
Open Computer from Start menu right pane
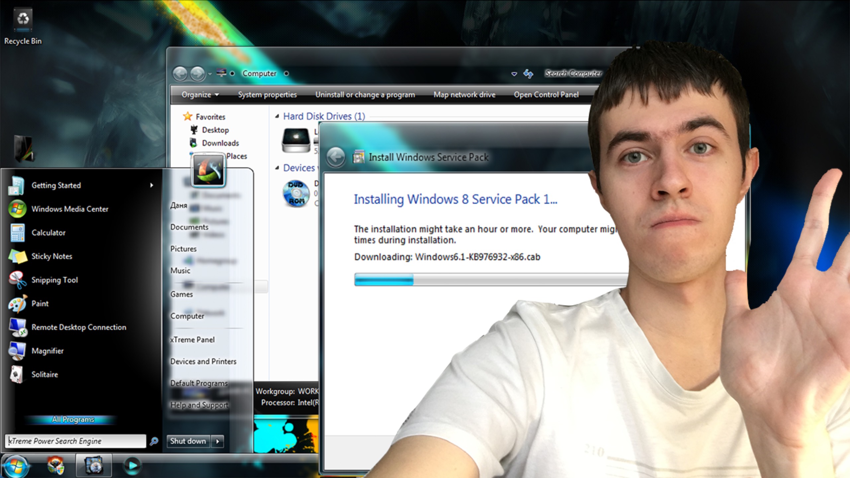point(187,316)
